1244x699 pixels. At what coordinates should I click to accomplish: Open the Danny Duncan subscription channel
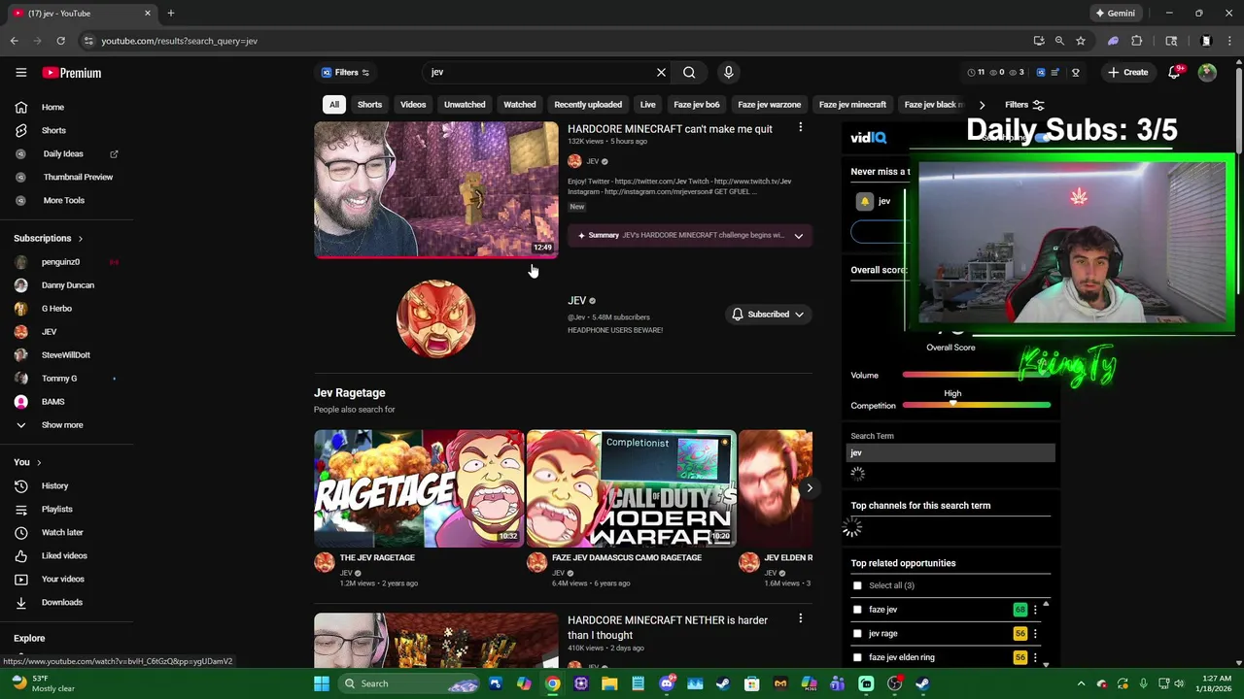68,285
